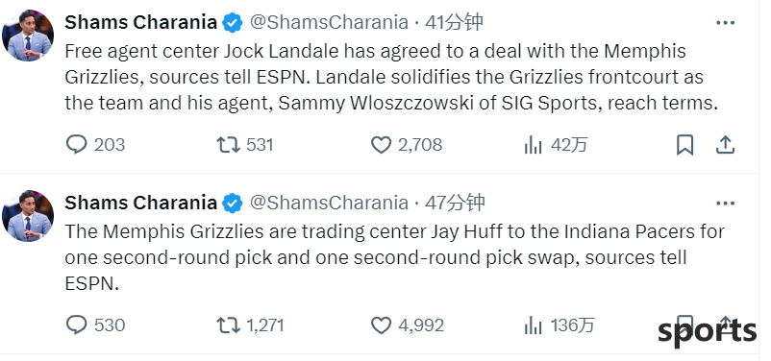Open Shams Charania name on first tweet
771x361 pixels.
pos(141,23)
